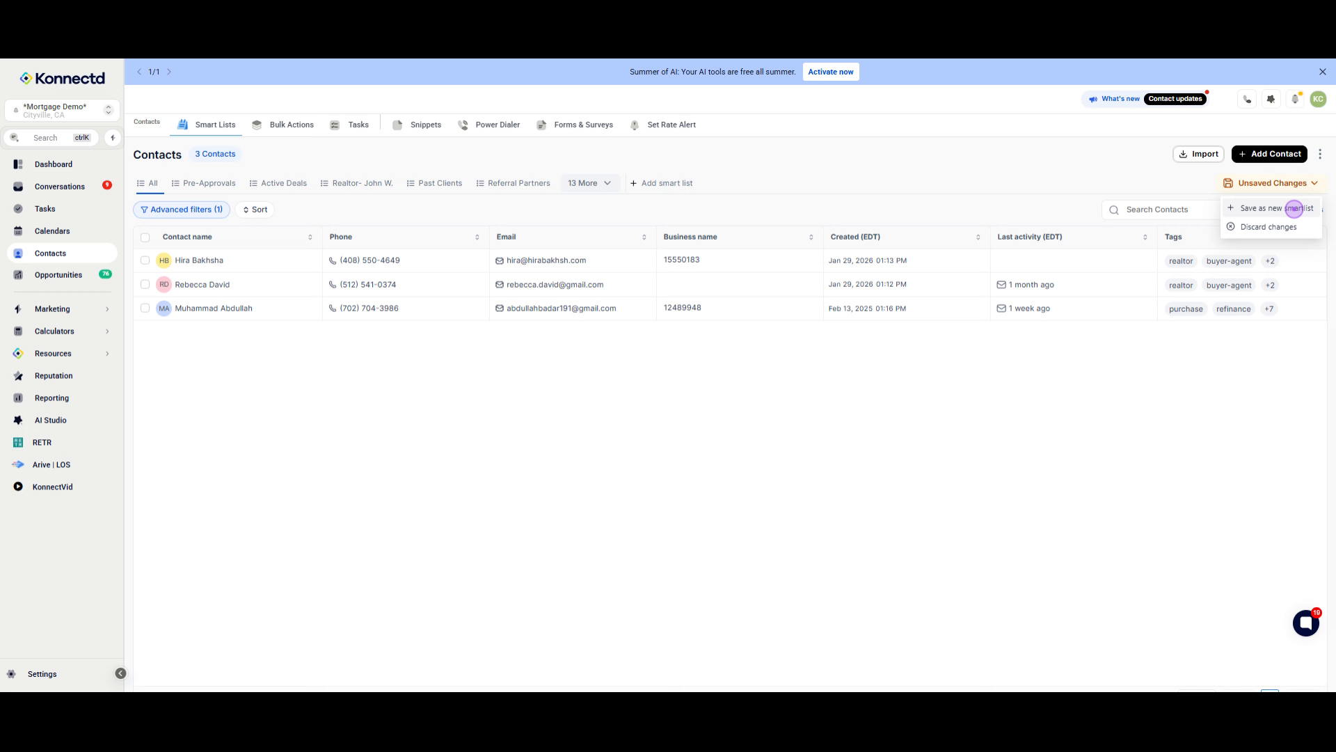Click the +7 tags badge on Muhammad Abdullah

coord(1269,309)
